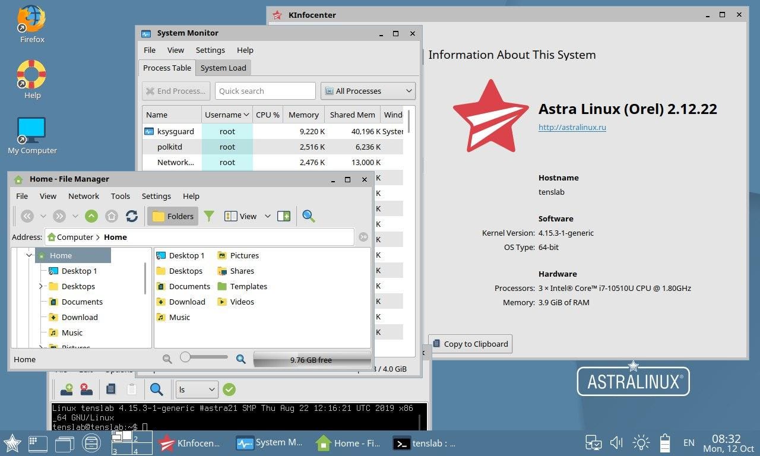
Task: Go up a directory using the green arrow icon
Action: tap(91, 216)
